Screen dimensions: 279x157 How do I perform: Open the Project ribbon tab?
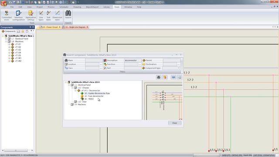(x=40, y=7)
